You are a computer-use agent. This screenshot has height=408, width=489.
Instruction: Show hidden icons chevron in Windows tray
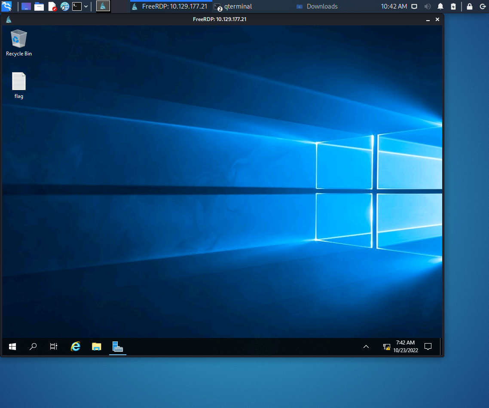coord(366,347)
